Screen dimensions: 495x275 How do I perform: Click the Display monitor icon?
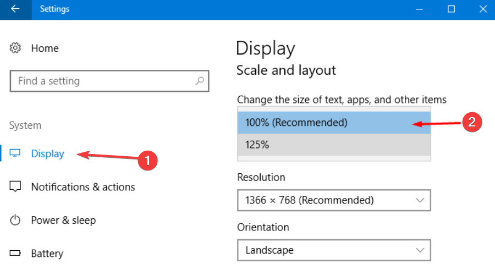tap(15, 153)
